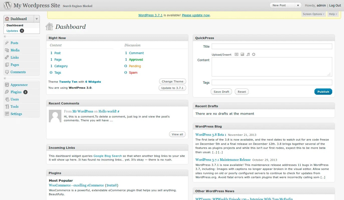Open the Help dropdown
The width and height of the screenshot is (344, 200).
(332, 14)
